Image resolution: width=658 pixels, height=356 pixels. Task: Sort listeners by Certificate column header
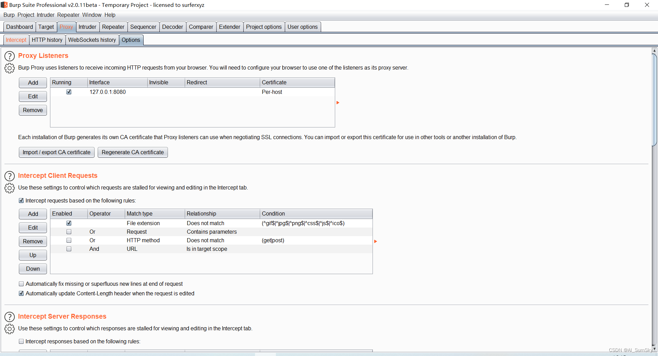click(x=297, y=82)
